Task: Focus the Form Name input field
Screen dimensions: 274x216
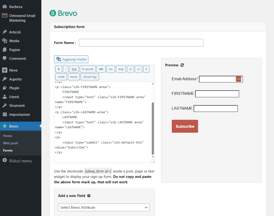Action: tap(141, 43)
